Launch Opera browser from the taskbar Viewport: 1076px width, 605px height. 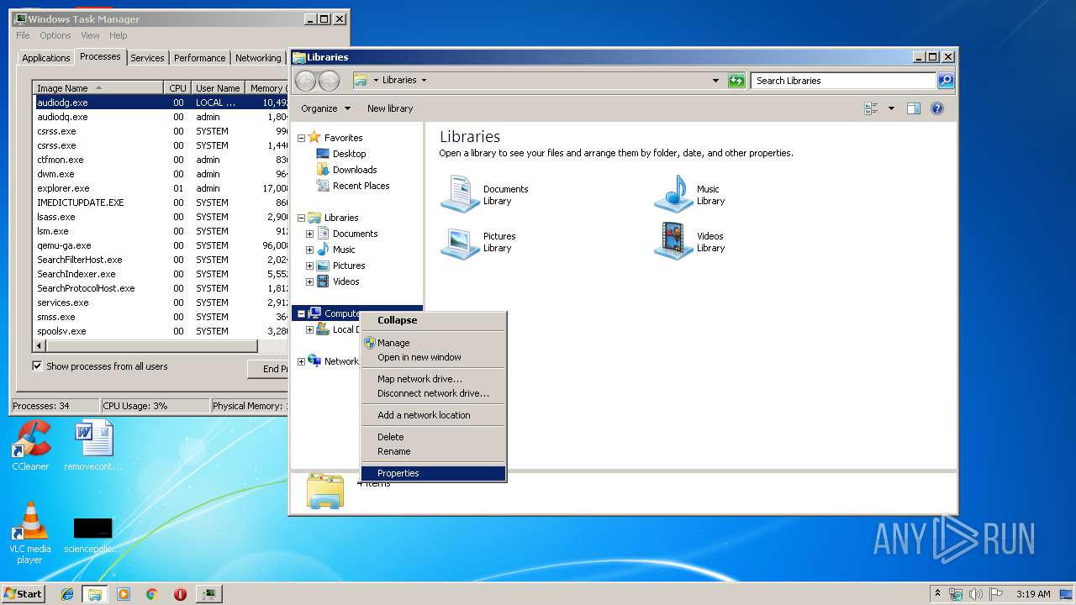pos(180,594)
